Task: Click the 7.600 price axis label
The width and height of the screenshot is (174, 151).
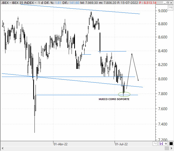Action: [163, 109]
